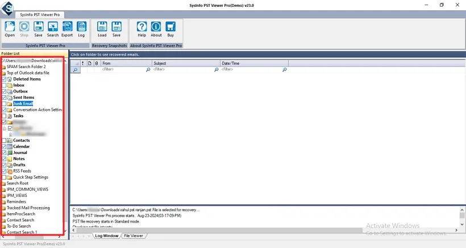Click the document type column header icon
The height and width of the screenshot is (248, 466).
click(x=89, y=63)
